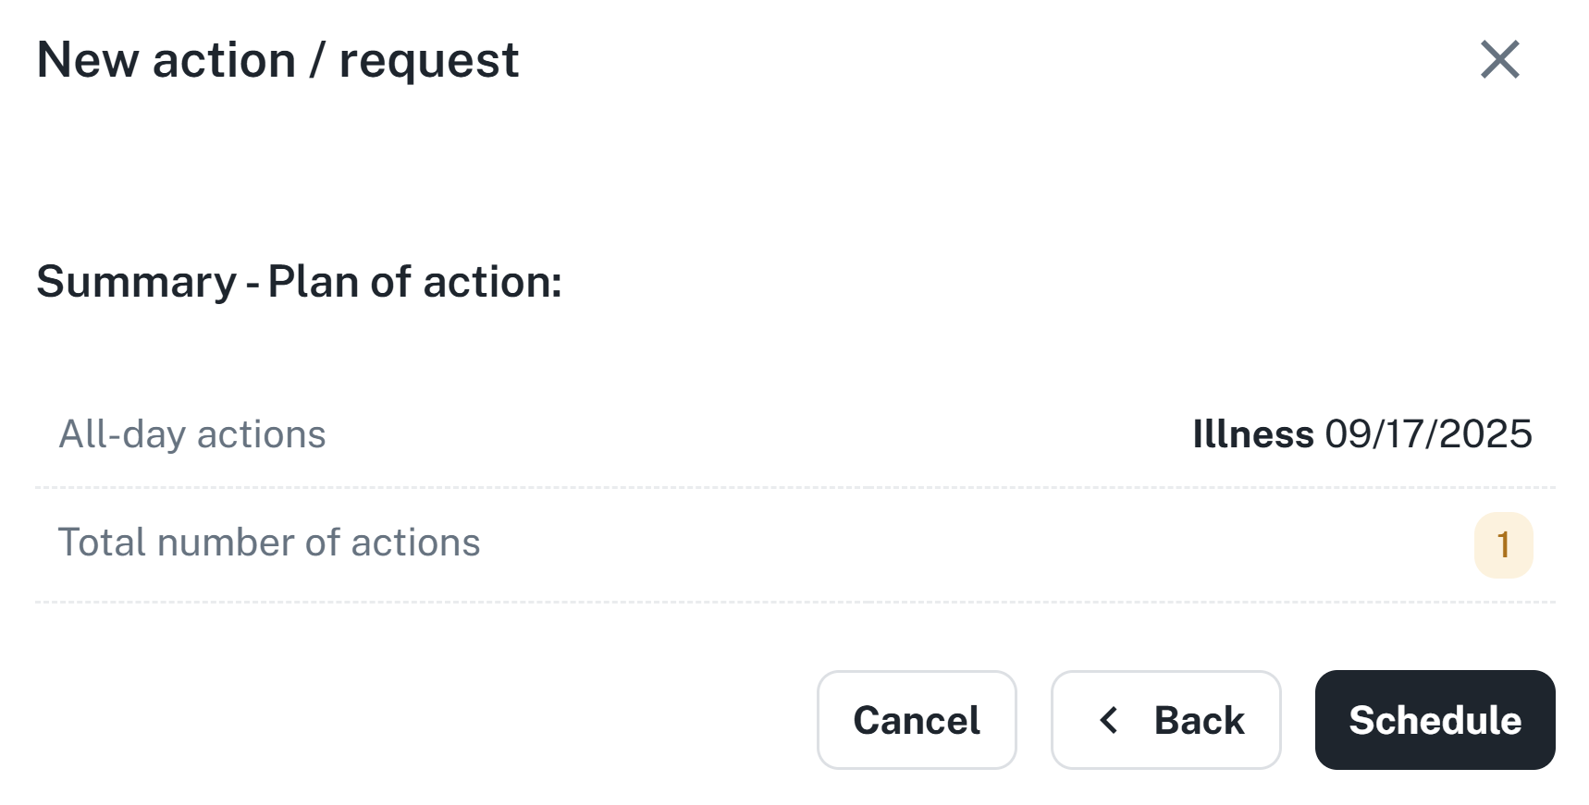Click the word request in the title
Image resolution: width=1589 pixels, height=805 pixels.
click(428, 61)
